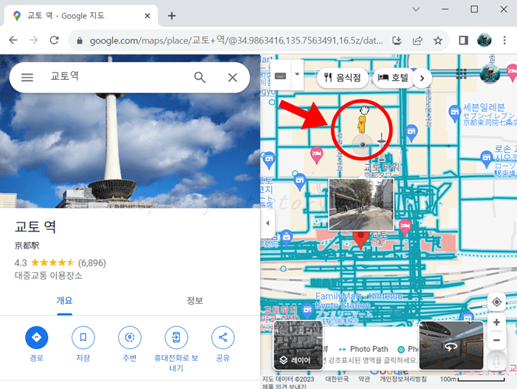Open the Chrome profile avatar
Screen dimensions: 517x389
tap(484, 40)
